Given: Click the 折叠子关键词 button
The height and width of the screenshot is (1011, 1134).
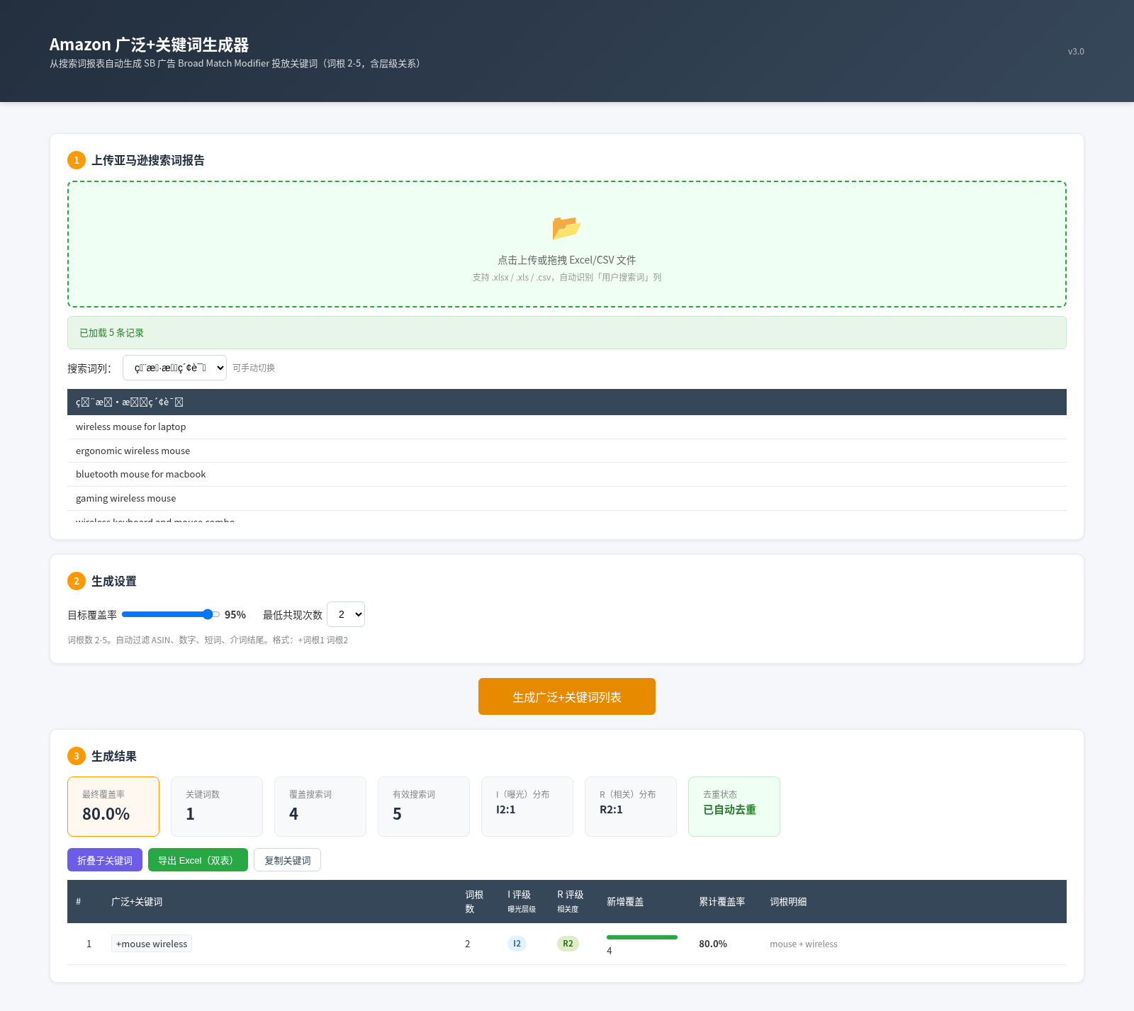Looking at the screenshot, I should coord(105,860).
